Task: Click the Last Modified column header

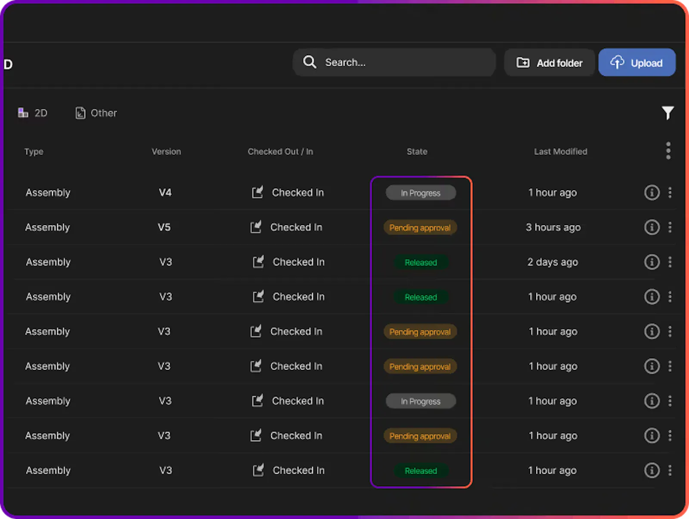Action: tap(561, 152)
